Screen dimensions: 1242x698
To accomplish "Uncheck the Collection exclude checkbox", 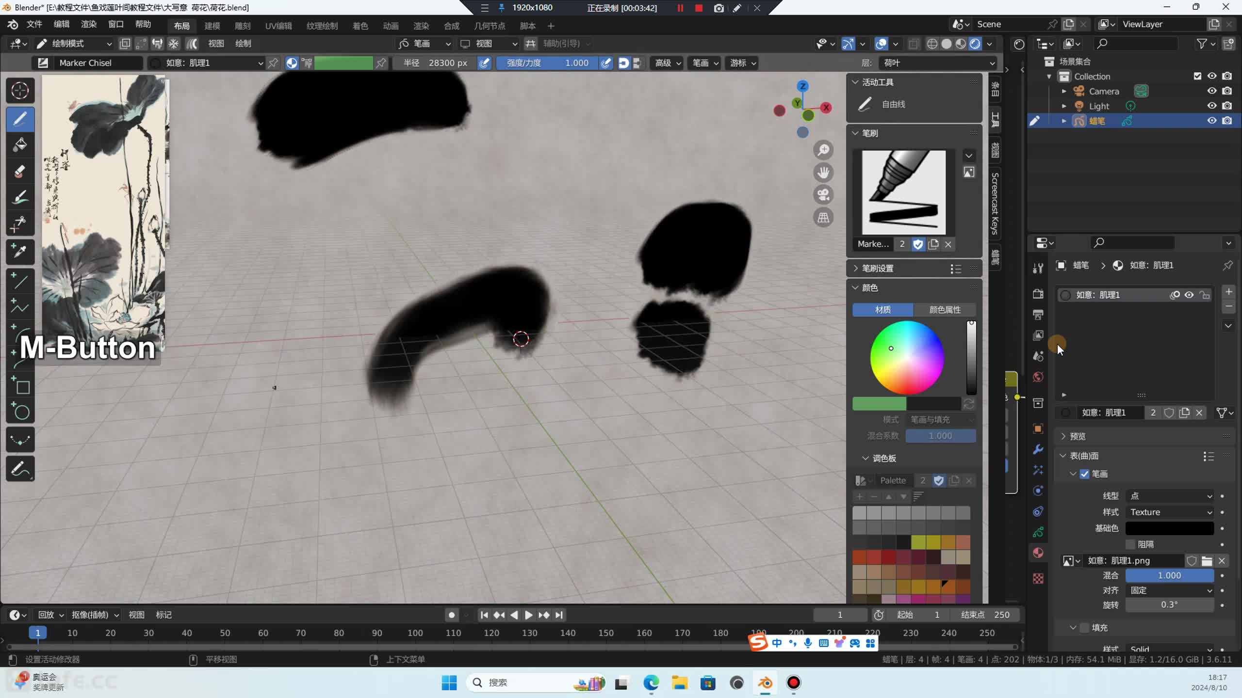I will click(1197, 76).
